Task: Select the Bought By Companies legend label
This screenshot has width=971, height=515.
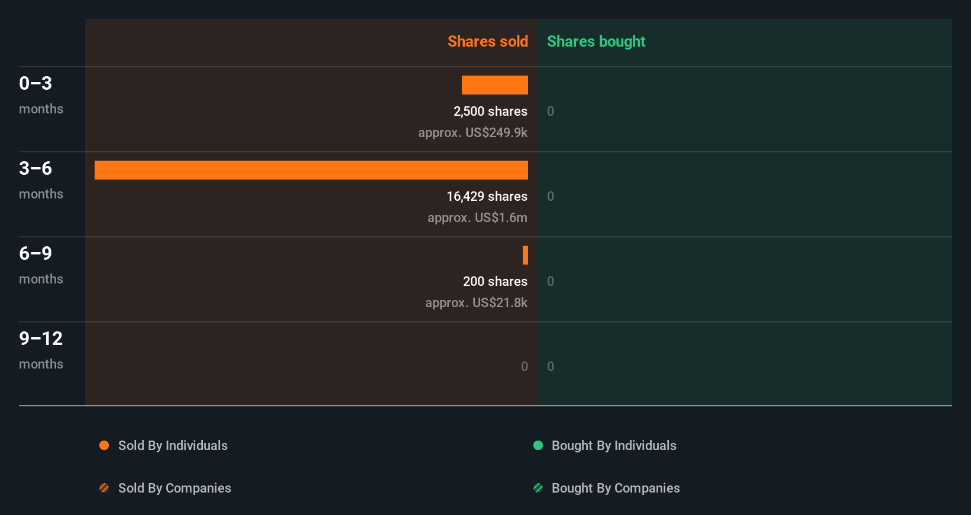Action: tap(616, 488)
